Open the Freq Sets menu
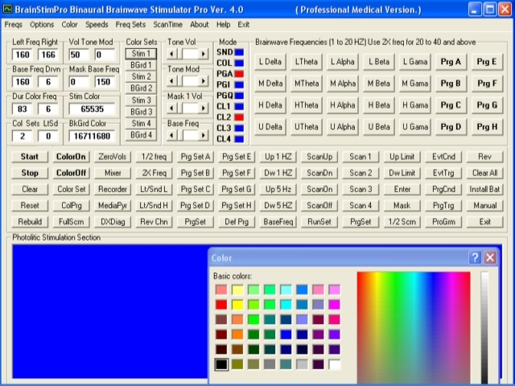 point(130,25)
